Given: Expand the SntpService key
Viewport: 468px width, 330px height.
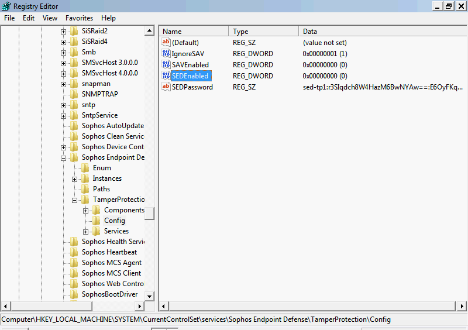Looking at the screenshot, I should [63, 116].
